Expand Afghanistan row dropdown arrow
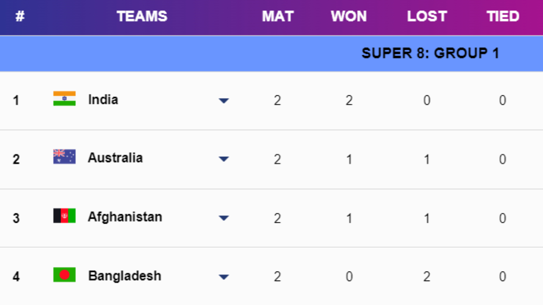Viewport: 543px width, 305px height. 224,218
